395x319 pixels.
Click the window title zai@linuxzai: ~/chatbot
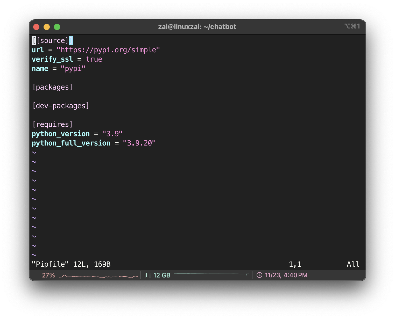(x=197, y=26)
